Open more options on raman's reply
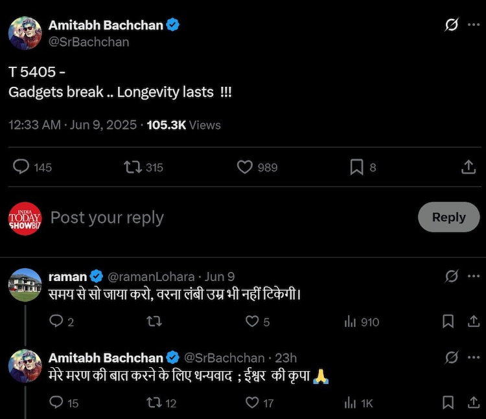The height and width of the screenshot is (419, 486). (474, 277)
